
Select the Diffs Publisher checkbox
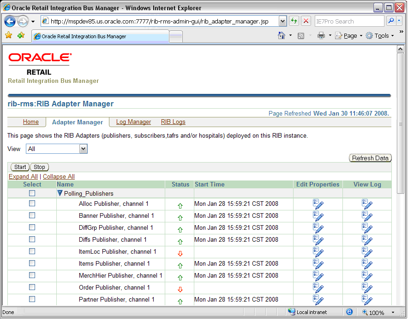tap(32, 239)
